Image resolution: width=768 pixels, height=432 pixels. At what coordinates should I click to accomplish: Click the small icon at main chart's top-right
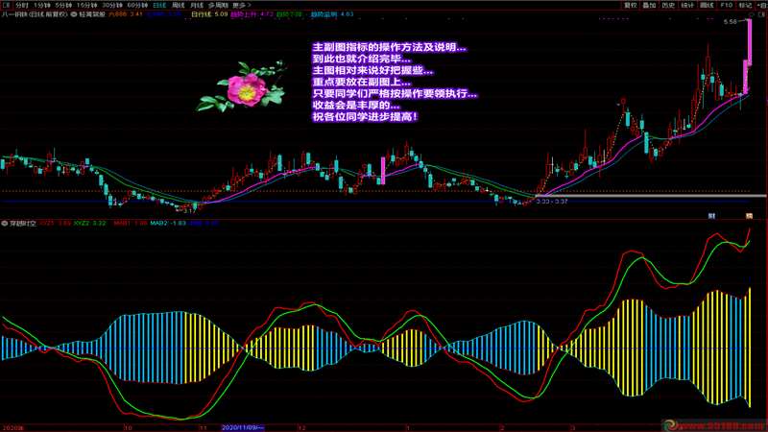pos(761,16)
